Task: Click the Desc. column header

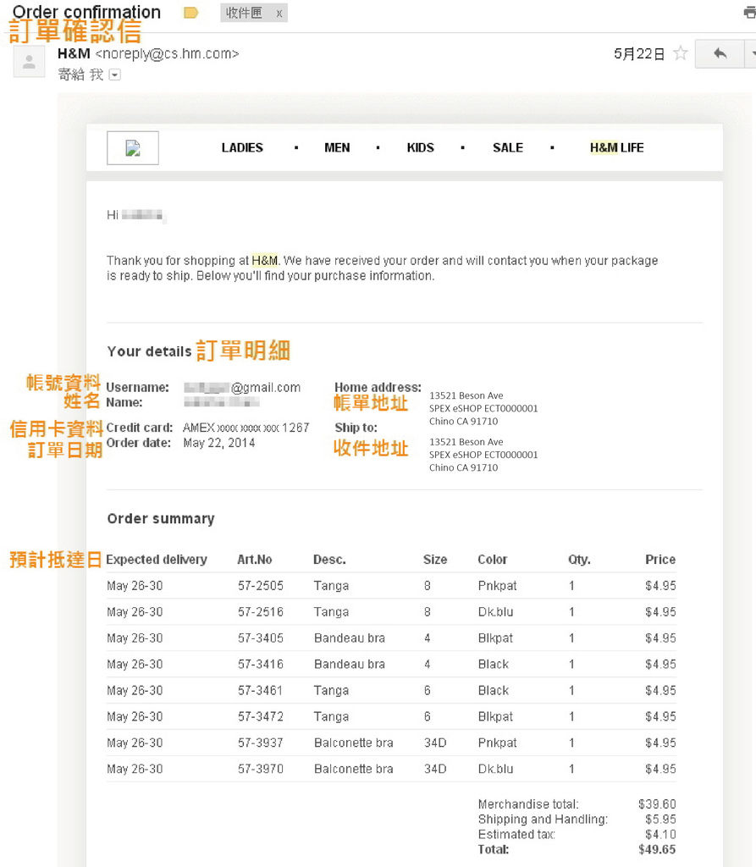Action: click(x=329, y=560)
